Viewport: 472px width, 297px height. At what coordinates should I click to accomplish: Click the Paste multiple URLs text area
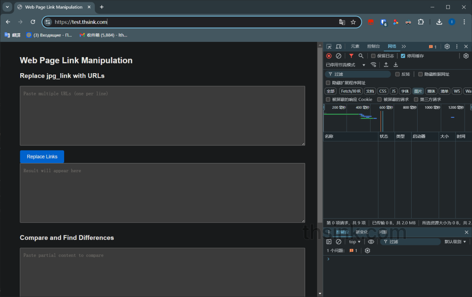(162, 116)
